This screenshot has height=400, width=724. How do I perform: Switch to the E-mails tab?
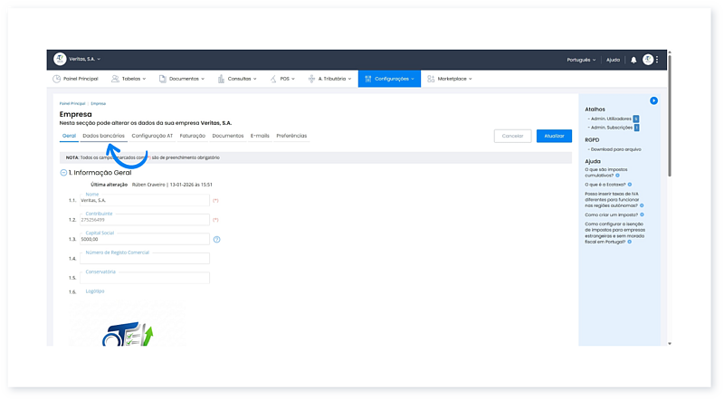pyautogui.click(x=260, y=136)
